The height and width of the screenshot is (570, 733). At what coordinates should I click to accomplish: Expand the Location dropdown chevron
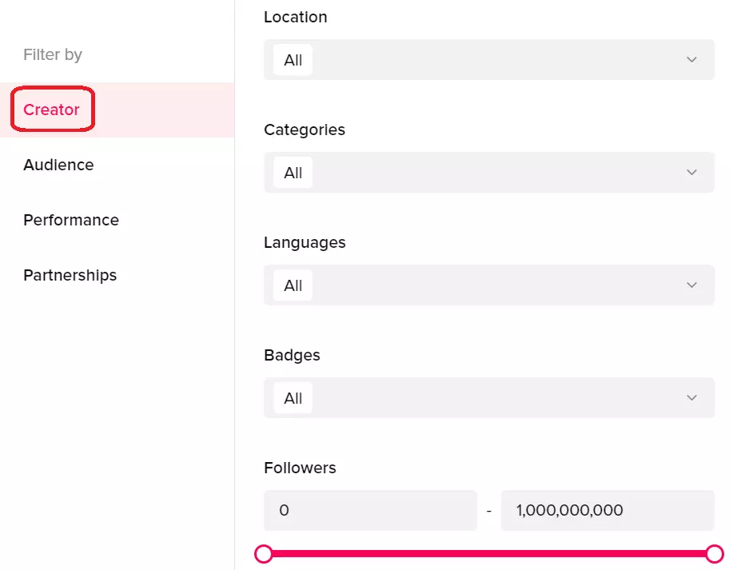point(691,60)
